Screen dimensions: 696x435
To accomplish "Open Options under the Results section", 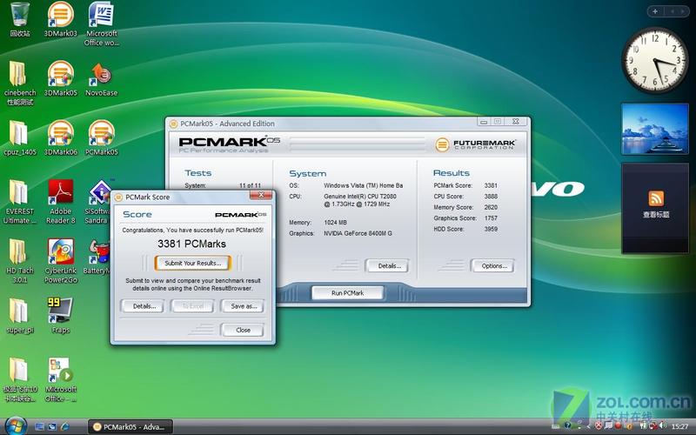I will coord(494,266).
